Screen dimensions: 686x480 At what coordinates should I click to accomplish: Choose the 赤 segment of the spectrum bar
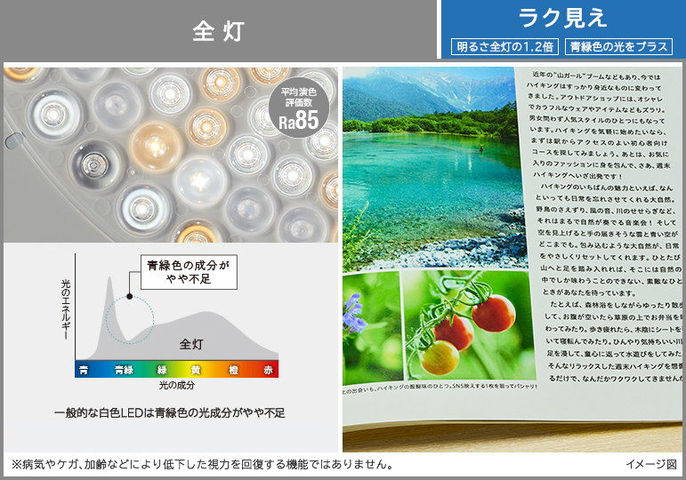tap(268, 369)
